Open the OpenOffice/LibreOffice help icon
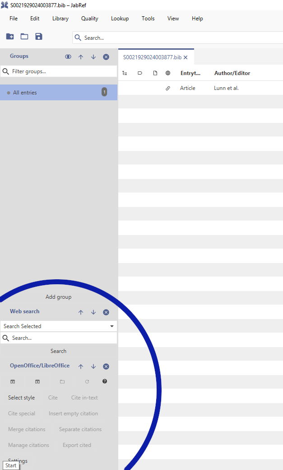283x470 pixels. point(105,381)
